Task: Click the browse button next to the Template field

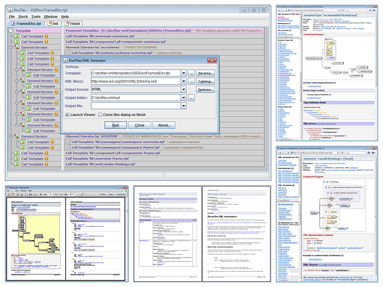Action: (x=191, y=73)
